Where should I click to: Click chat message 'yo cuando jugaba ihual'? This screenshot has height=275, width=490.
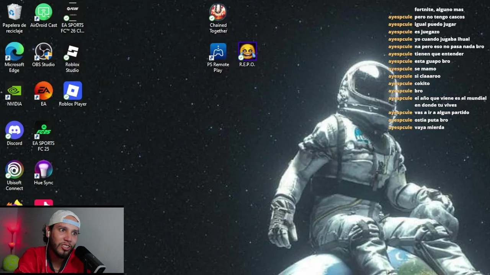click(442, 39)
